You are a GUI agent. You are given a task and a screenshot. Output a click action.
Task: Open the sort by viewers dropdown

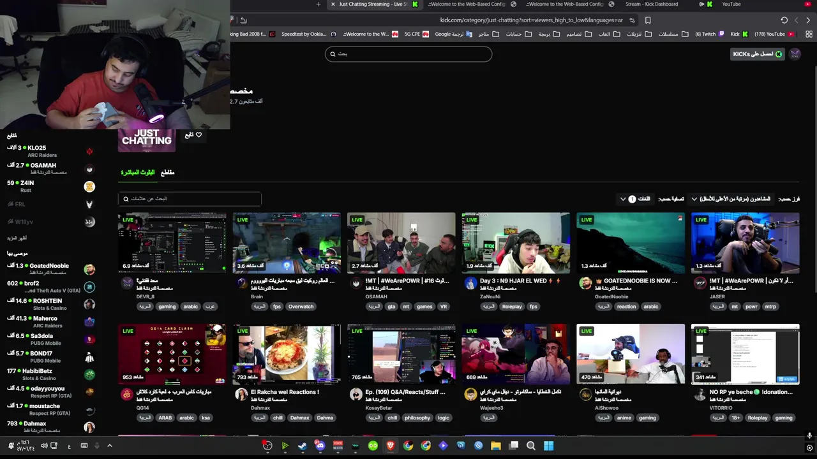coord(731,199)
